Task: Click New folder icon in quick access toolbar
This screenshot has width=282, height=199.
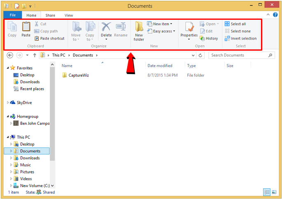Action: [24, 6]
